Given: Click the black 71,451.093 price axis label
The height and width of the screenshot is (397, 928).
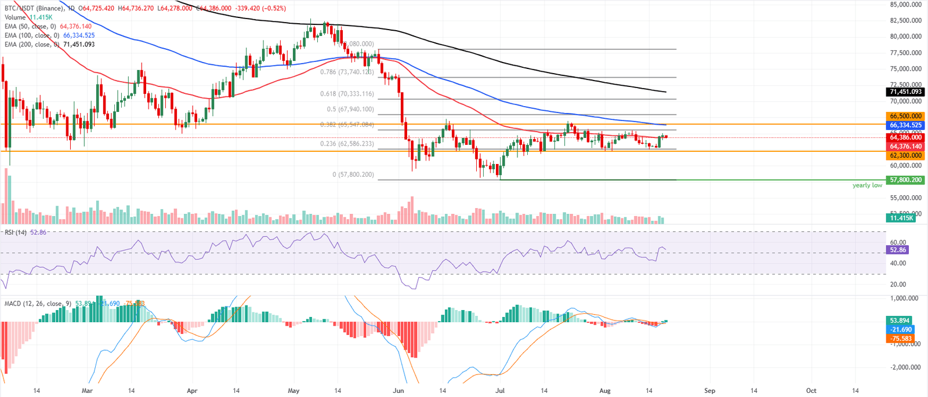Looking at the screenshot, I should [x=905, y=92].
